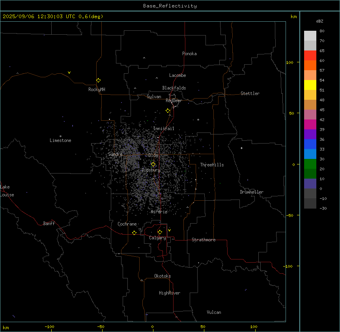Click the orange 57-60 dBZ legend swatch

pos(310,65)
